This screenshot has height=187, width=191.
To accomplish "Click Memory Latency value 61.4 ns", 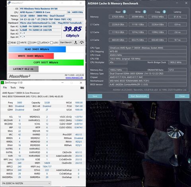I will 177,17.
